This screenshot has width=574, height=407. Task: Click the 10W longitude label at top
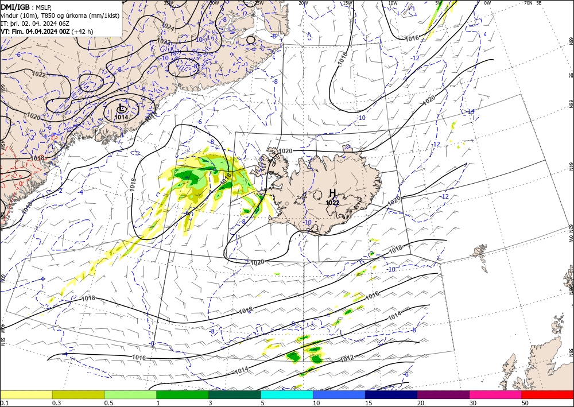[393, 3]
